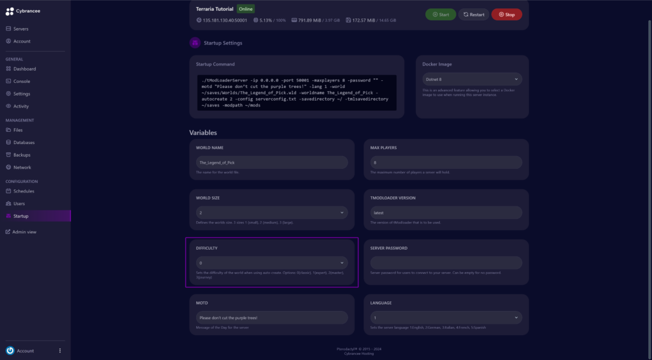The width and height of the screenshot is (652, 360).
Task: Open the Console page
Action: [22, 81]
